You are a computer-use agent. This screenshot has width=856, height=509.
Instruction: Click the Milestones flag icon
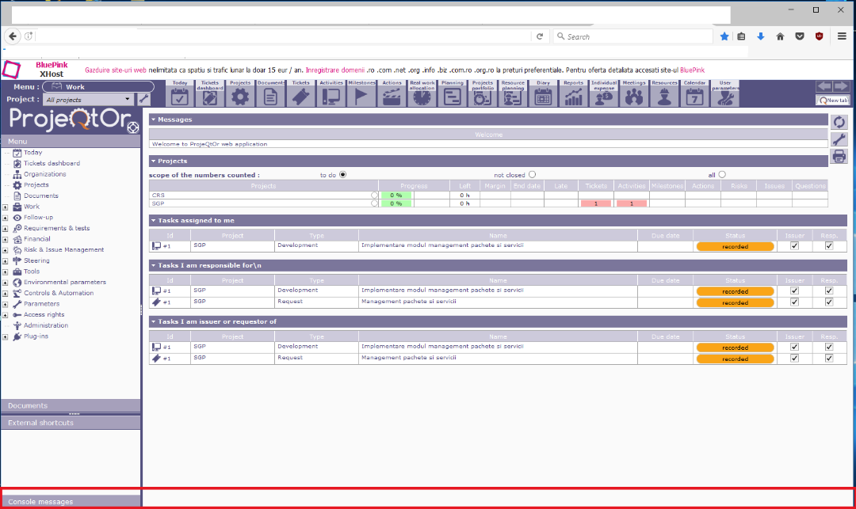tap(361, 96)
